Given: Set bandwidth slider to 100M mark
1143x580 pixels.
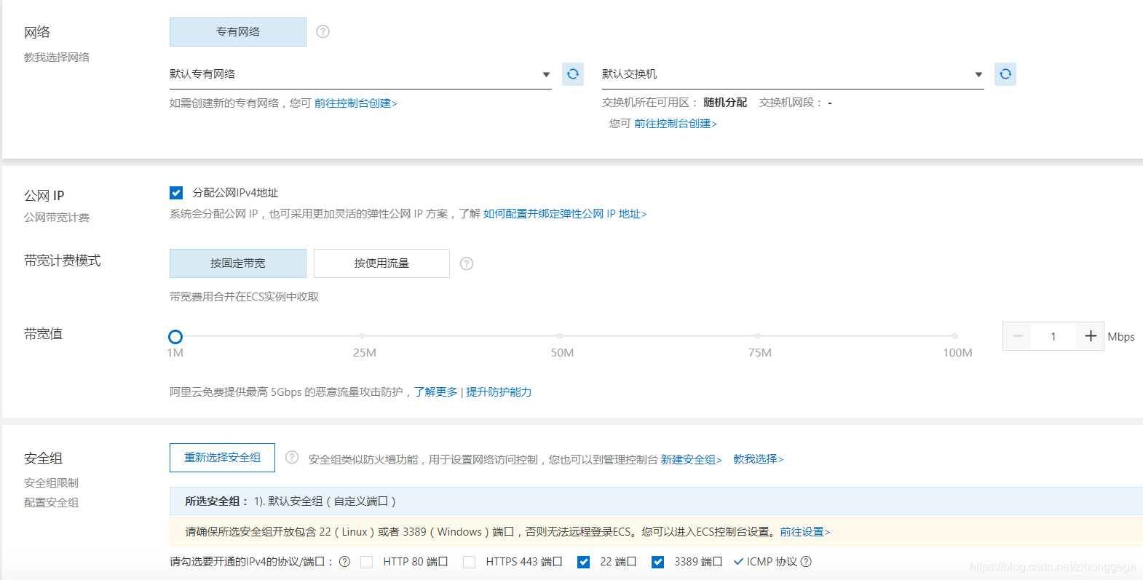Looking at the screenshot, I should pyautogui.click(x=955, y=336).
